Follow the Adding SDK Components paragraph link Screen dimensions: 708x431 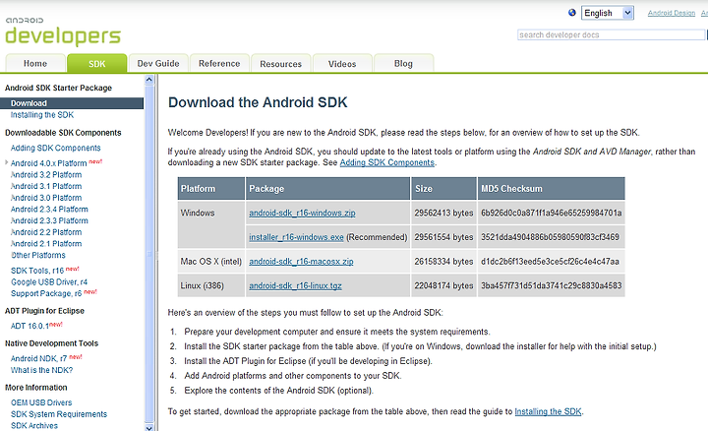(387, 162)
